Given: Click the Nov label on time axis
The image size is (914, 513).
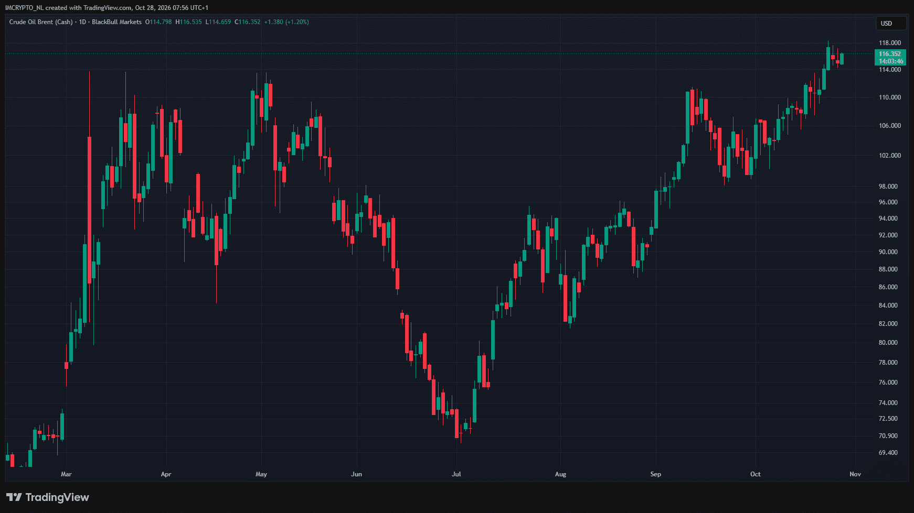Looking at the screenshot, I should tap(855, 474).
